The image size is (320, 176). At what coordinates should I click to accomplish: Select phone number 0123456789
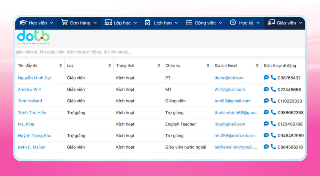click(290, 124)
